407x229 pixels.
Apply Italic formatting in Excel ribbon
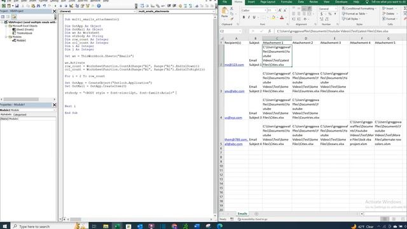pos(249,17)
